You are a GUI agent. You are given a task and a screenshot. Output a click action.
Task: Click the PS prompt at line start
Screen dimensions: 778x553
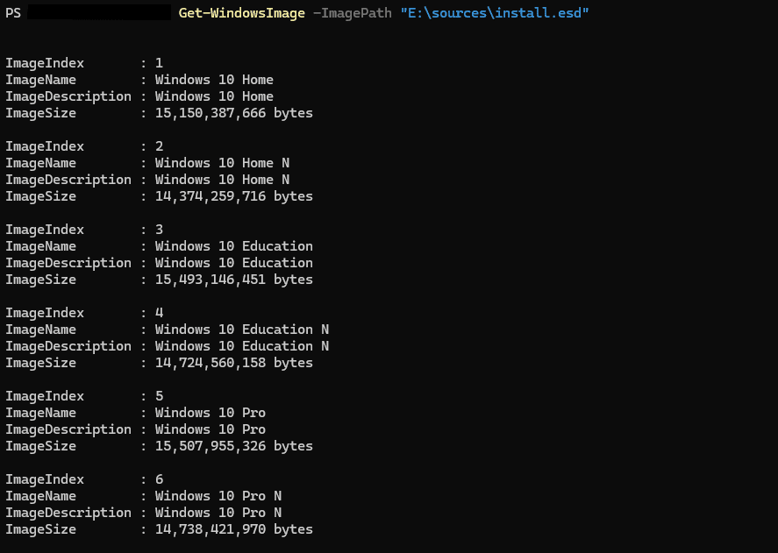coord(13,13)
